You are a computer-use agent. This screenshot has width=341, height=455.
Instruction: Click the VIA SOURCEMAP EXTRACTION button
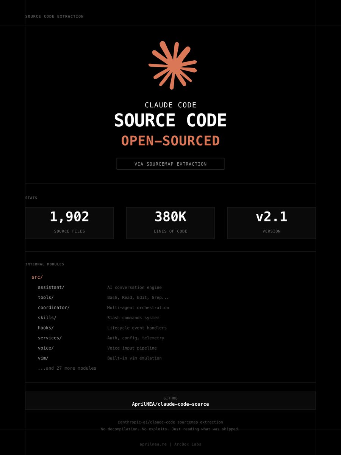coord(170,164)
